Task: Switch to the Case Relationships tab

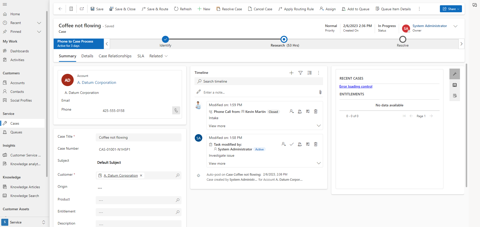Action: (115, 56)
